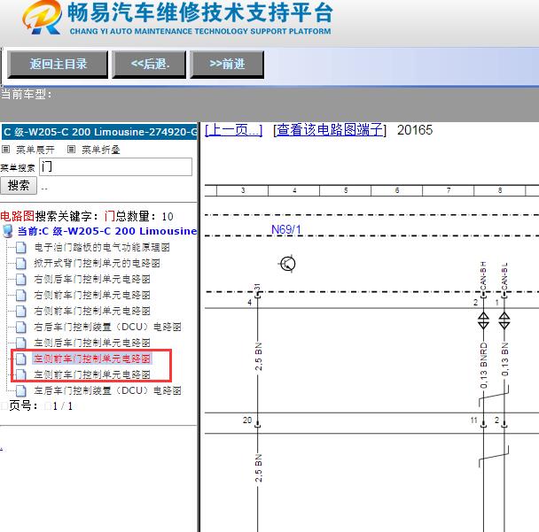
Task: Click document icon for 掀开式背门控制单元的电路图
Action: point(21,263)
